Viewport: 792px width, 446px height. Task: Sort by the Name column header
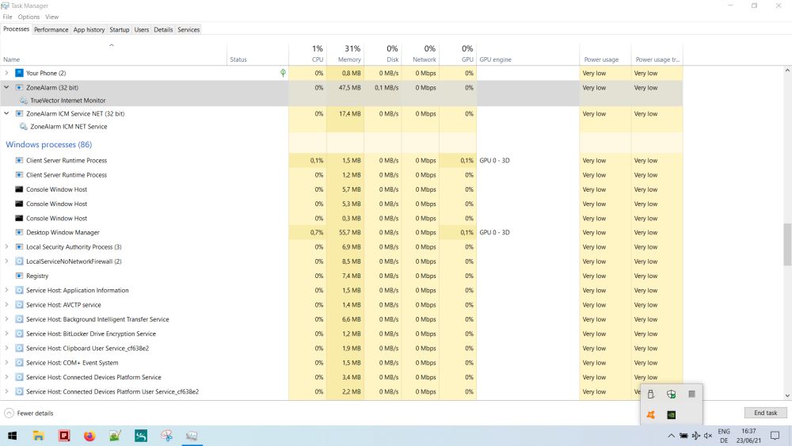pyautogui.click(x=113, y=54)
